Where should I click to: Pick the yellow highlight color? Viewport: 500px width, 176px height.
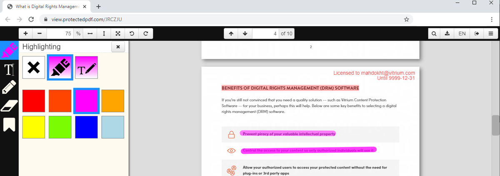click(34, 127)
